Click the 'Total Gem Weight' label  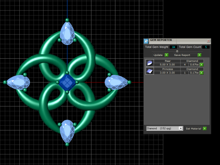click(x=157, y=47)
